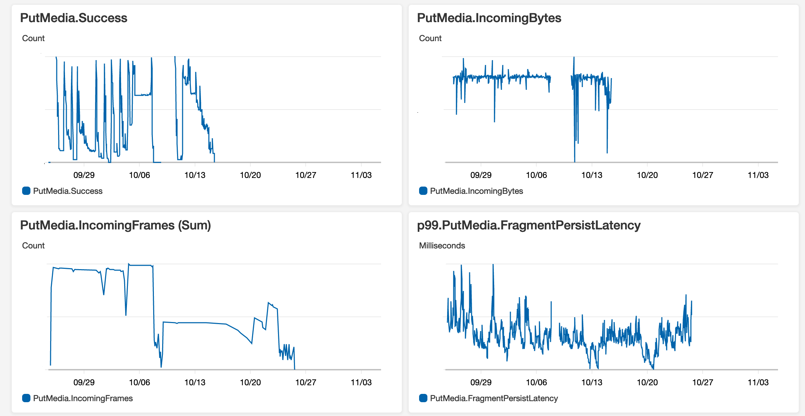Click 09/29 date tick in PutMedia.Success chart
The height and width of the screenshot is (416, 805).
click(84, 175)
